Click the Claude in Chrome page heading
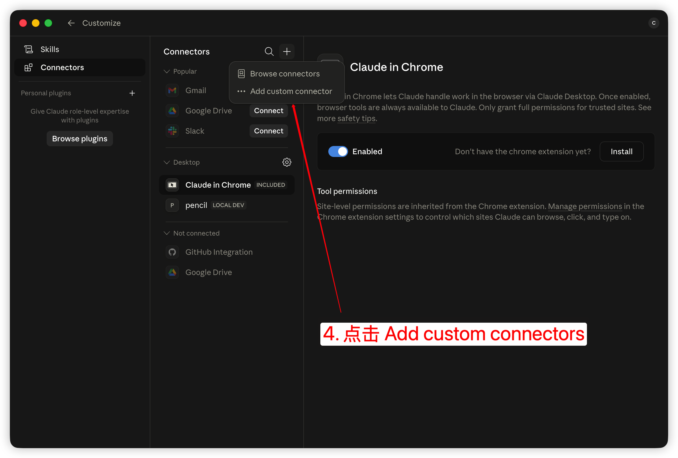Image resolution: width=678 pixels, height=458 pixels. click(x=396, y=67)
